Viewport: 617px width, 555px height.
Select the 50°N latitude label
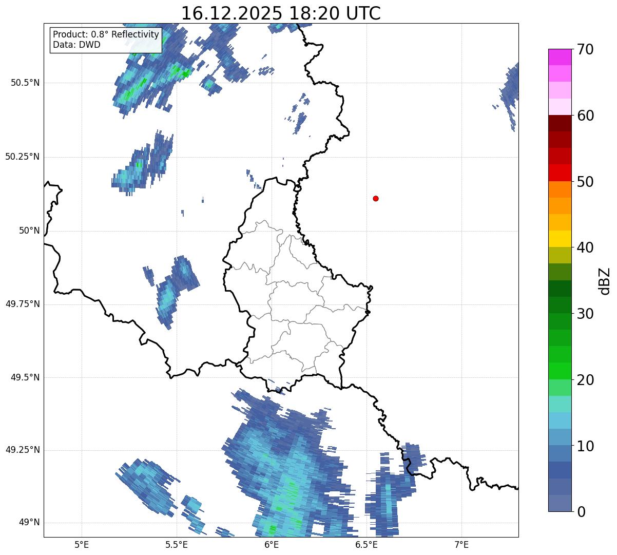[29, 231]
